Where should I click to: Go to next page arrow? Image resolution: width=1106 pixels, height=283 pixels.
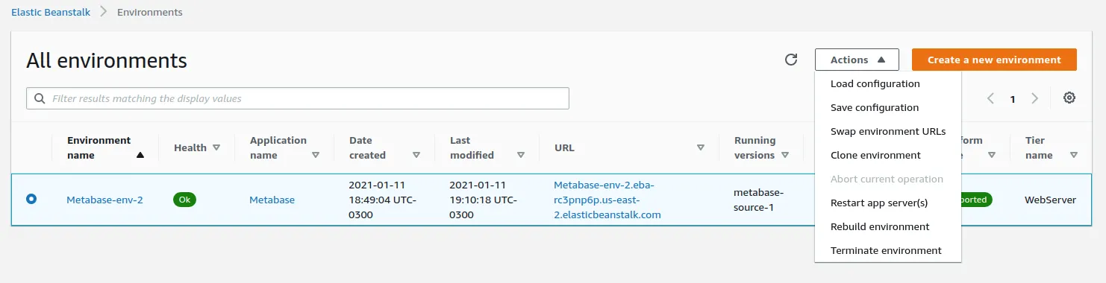point(1035,98)
